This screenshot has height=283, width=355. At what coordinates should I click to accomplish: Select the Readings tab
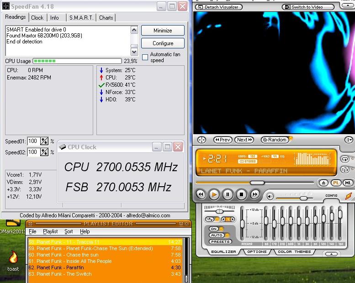tap(16, 17)
